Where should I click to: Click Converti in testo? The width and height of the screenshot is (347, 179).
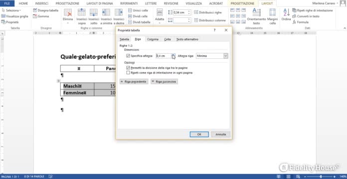point(306,16)
